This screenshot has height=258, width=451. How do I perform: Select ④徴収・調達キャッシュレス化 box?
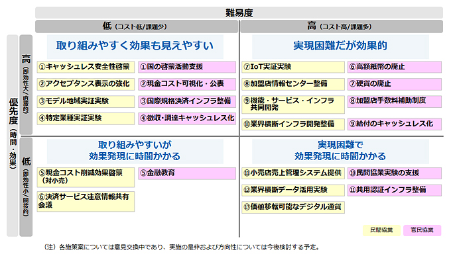click(187, 118)
